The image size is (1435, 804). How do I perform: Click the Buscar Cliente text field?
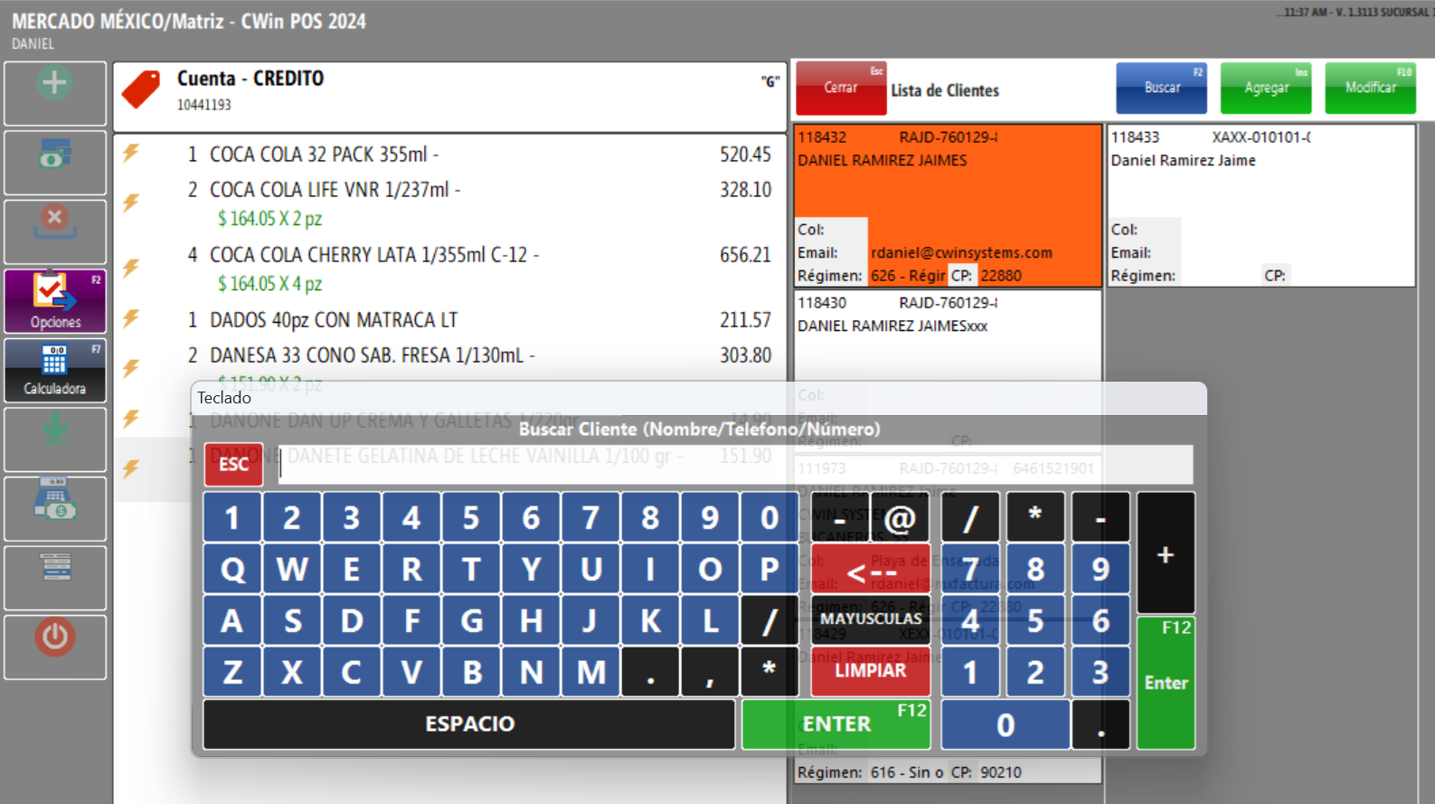734,465
